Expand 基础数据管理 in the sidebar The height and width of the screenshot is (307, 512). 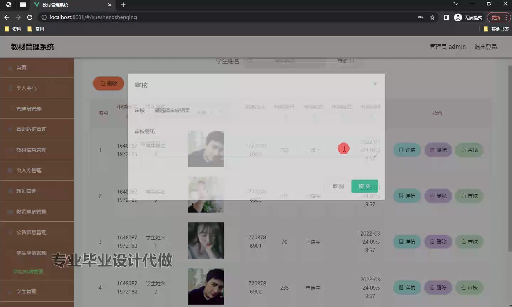tap(37, 129)
